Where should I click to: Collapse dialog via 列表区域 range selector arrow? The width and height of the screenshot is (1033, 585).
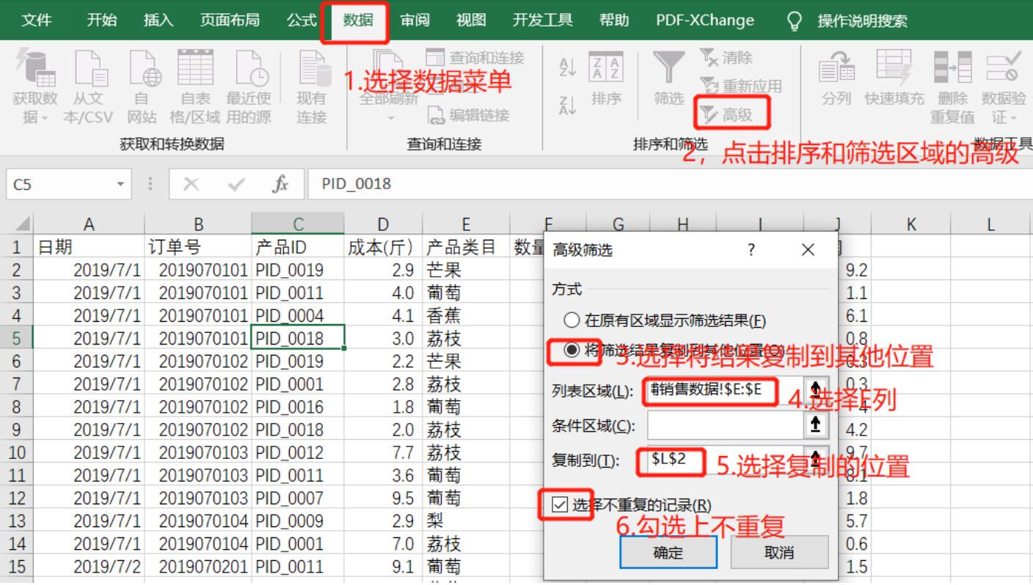[x=815, y=391]
